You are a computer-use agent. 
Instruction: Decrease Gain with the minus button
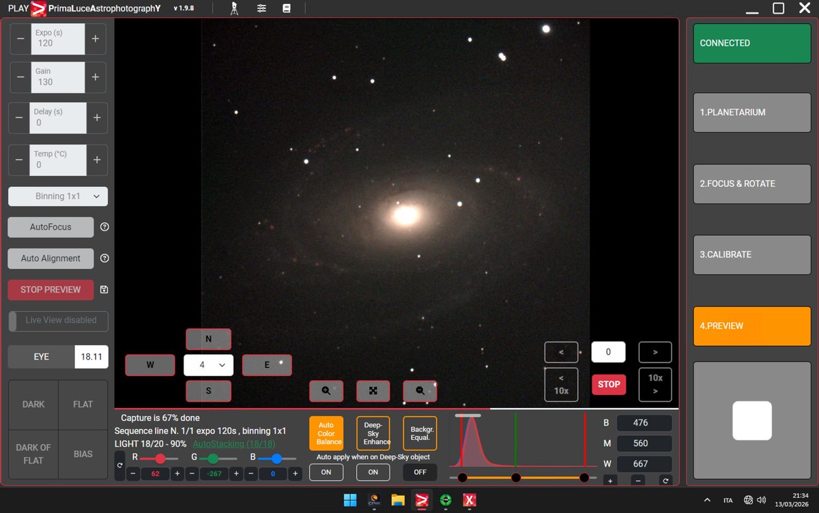click(20, 78)
